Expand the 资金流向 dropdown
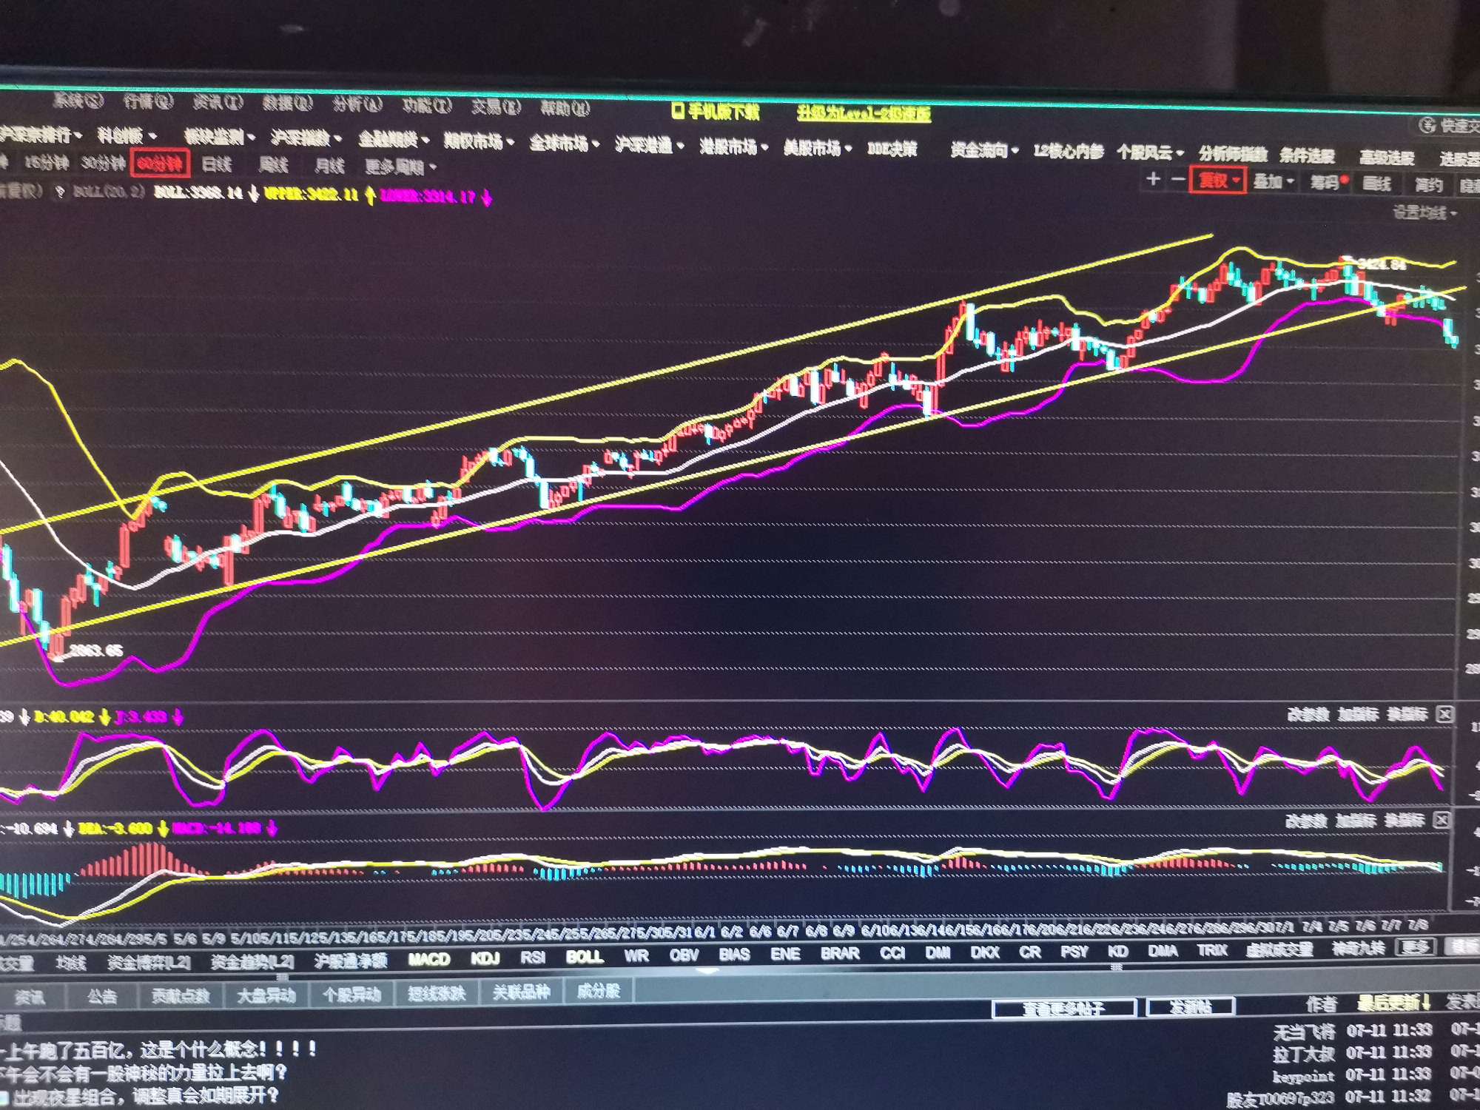 [x=985, y=151]
